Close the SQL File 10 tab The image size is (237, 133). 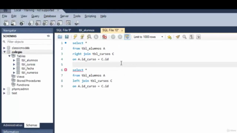click(122, 30)
